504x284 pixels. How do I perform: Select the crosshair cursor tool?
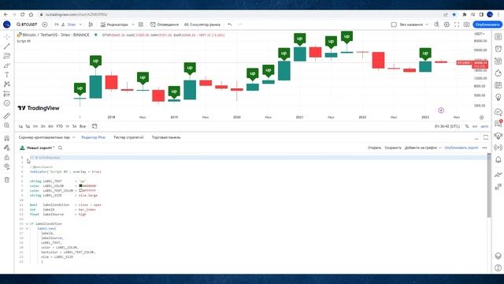tap(7, 37)
